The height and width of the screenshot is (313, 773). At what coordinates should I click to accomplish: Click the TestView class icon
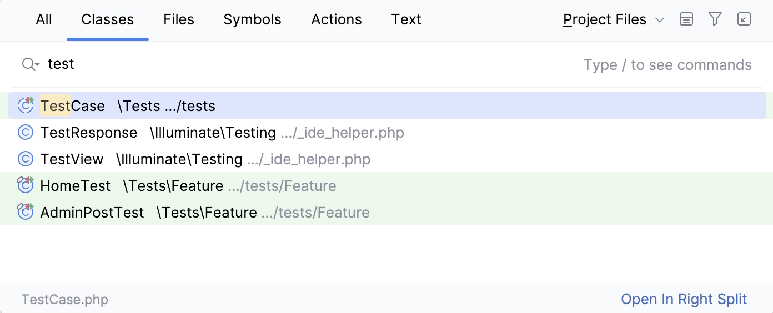[x=26, y=159]
